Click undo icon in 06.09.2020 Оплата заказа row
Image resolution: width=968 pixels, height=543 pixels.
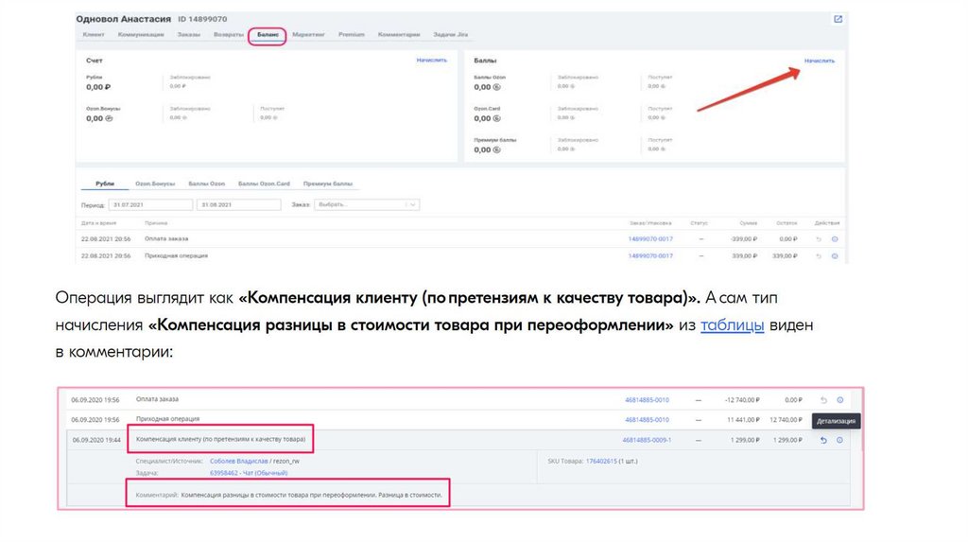pos(823,400)
